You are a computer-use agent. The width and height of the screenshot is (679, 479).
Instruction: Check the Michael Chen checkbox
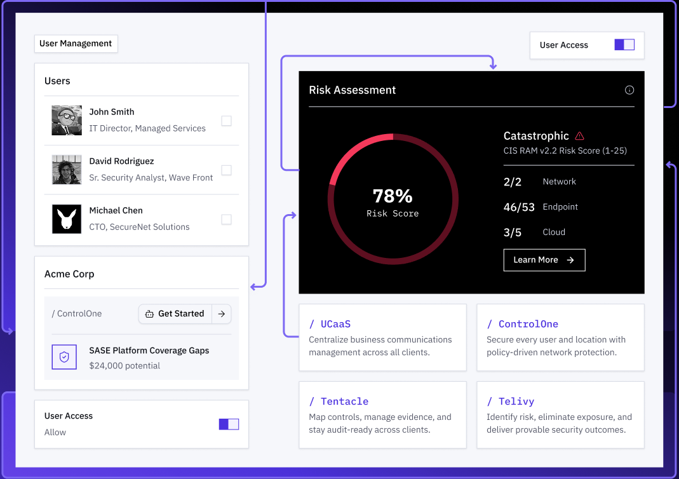click(226, 219)
